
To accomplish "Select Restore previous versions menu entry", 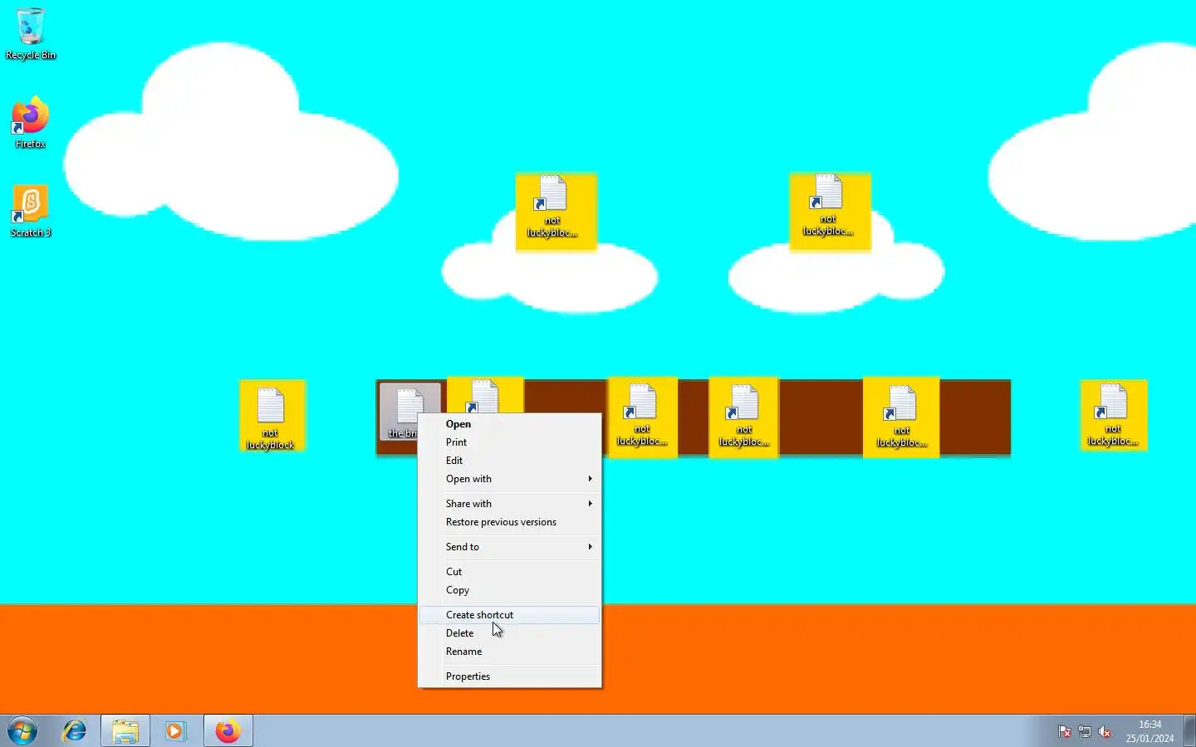I will [x=509, y=522].
